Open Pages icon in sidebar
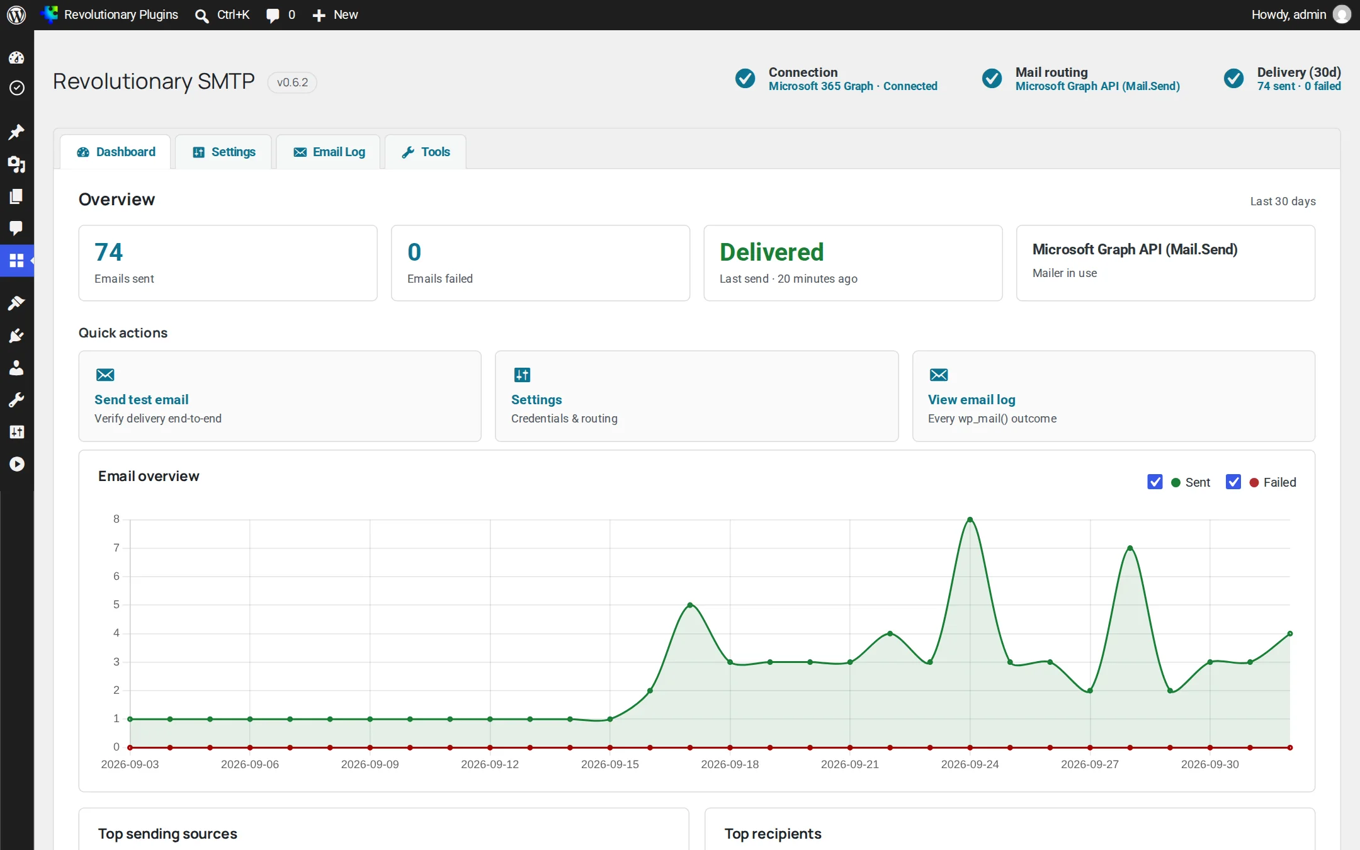This screenshot has height=850, width=1360. coord(16,196)
